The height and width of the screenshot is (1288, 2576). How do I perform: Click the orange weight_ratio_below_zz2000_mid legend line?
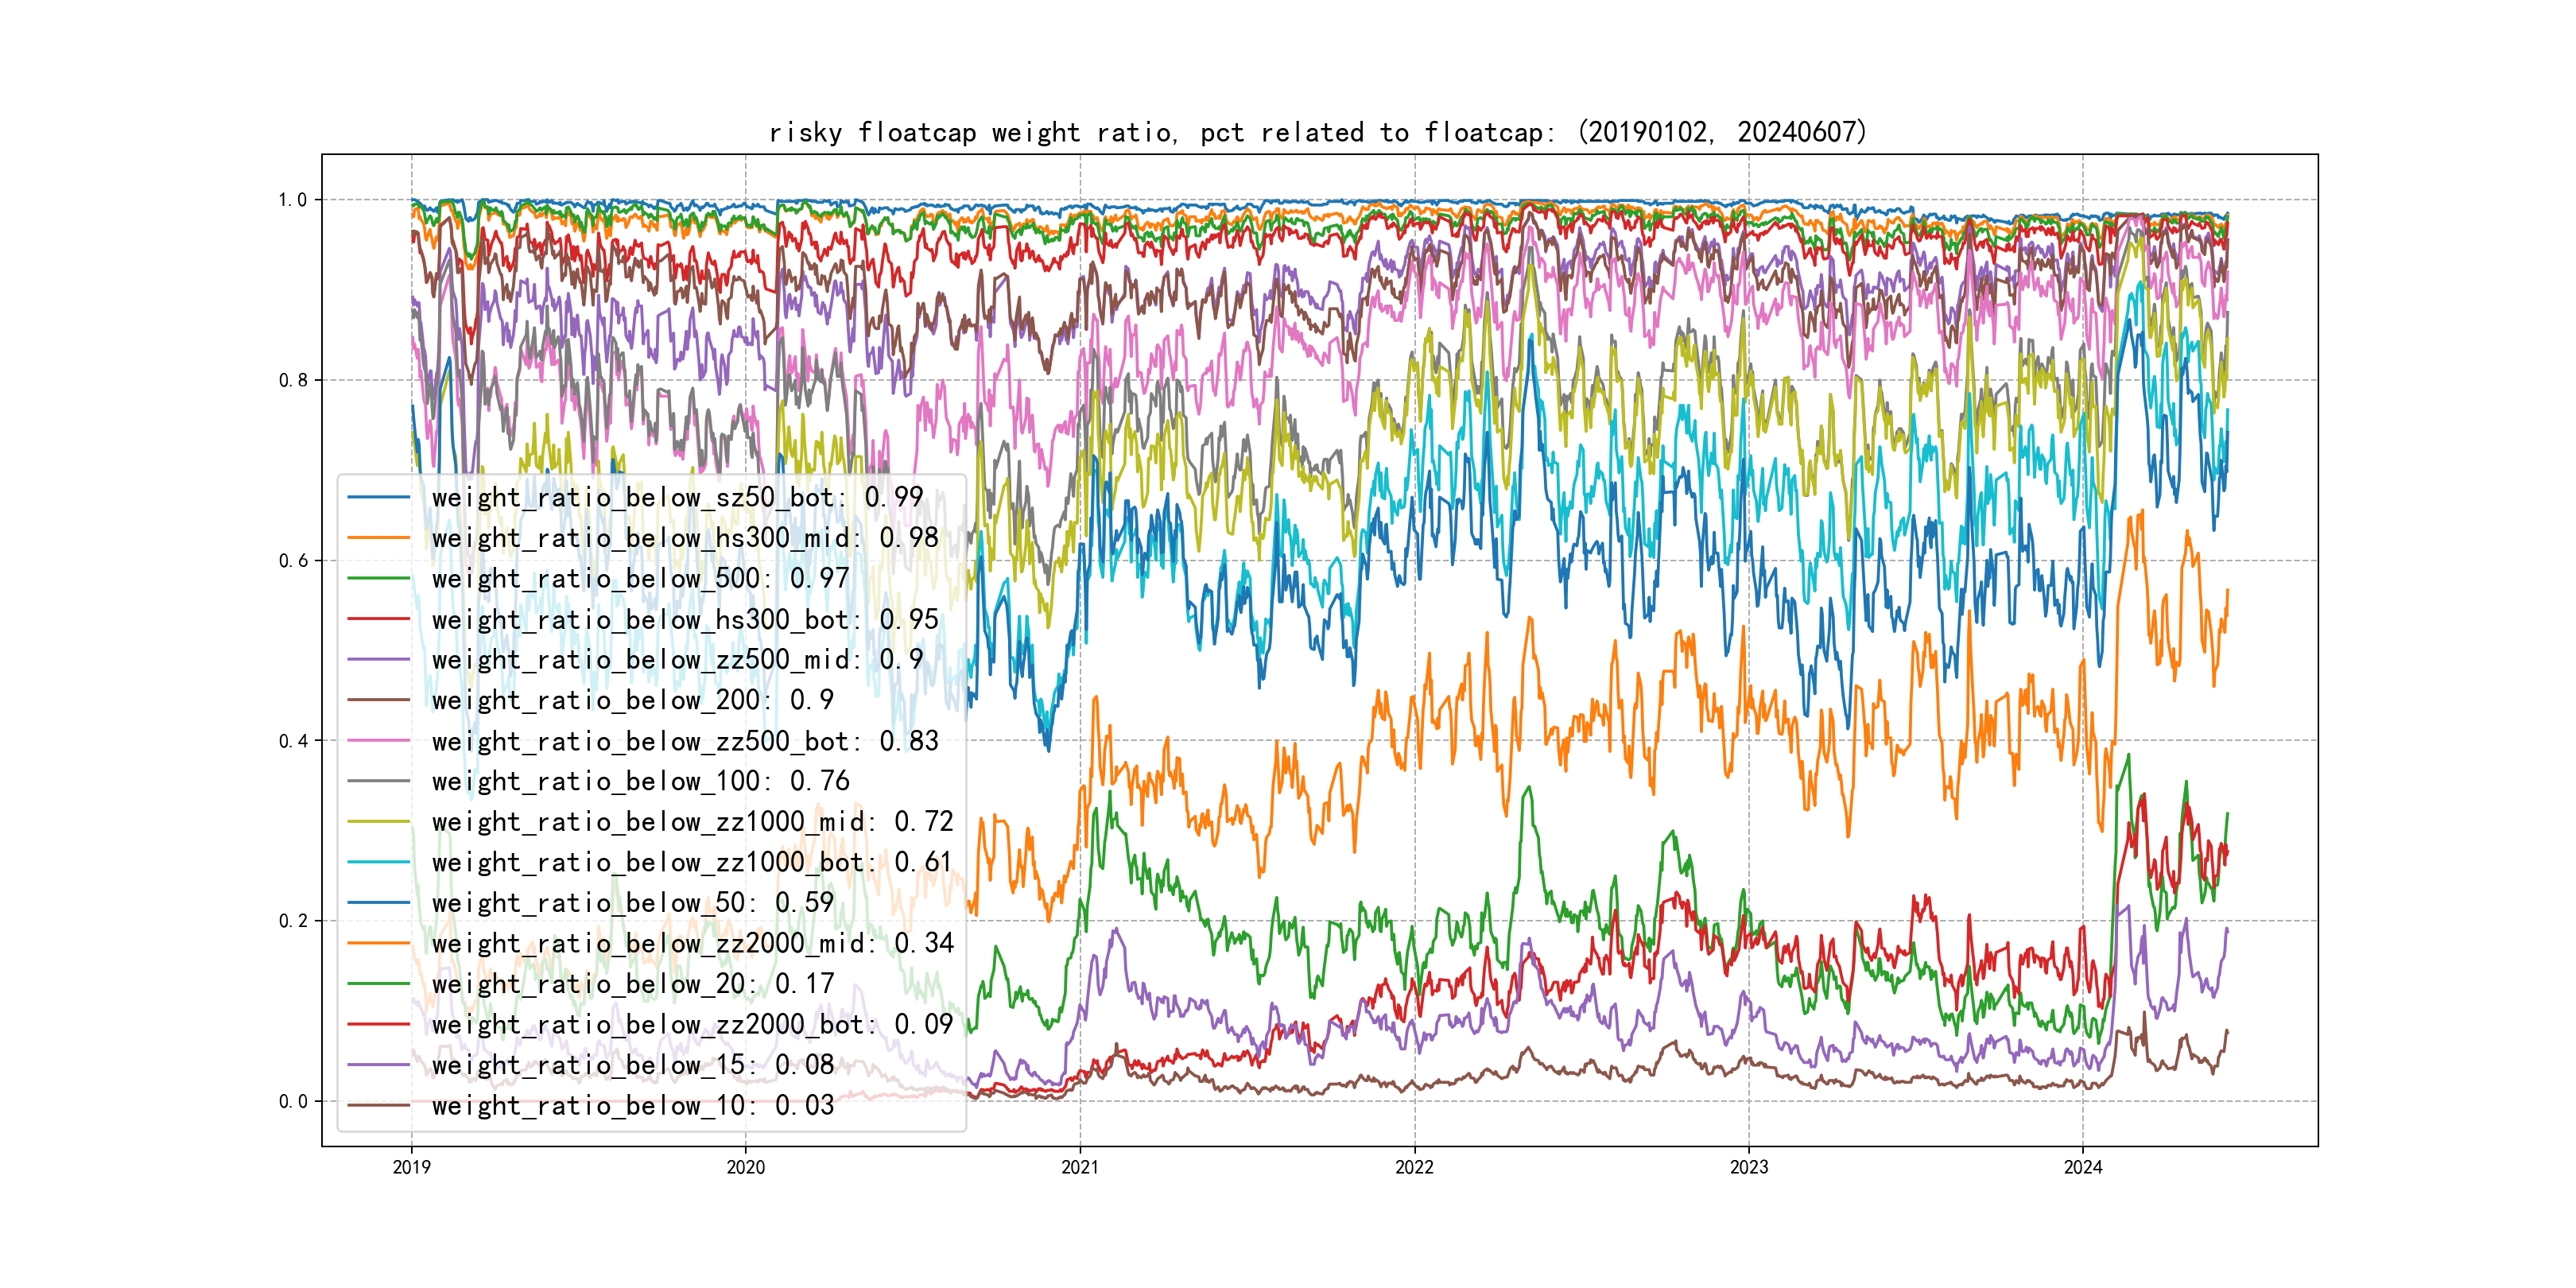pyautogui.click(x=379, y=943)
